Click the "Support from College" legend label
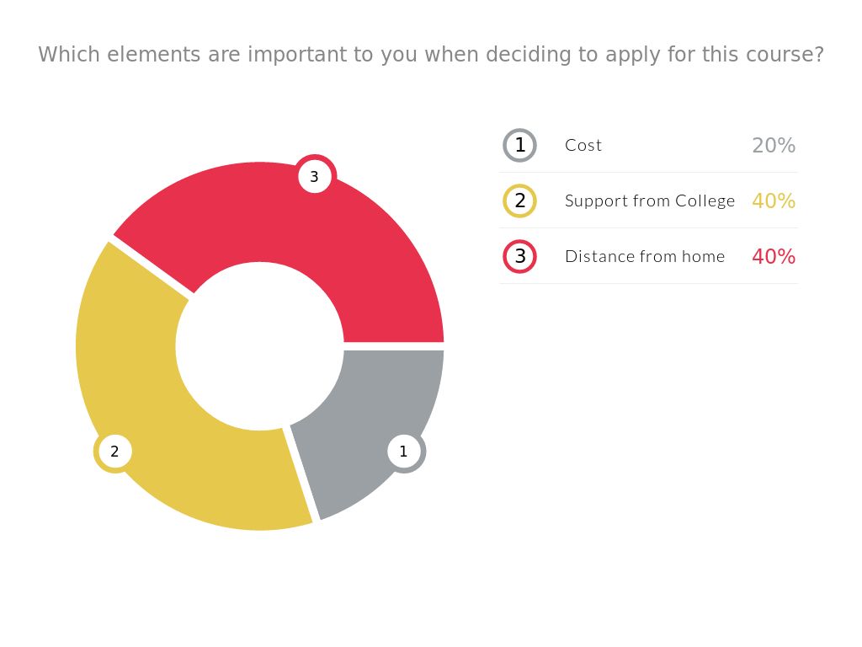 click(x=650, y=201)
